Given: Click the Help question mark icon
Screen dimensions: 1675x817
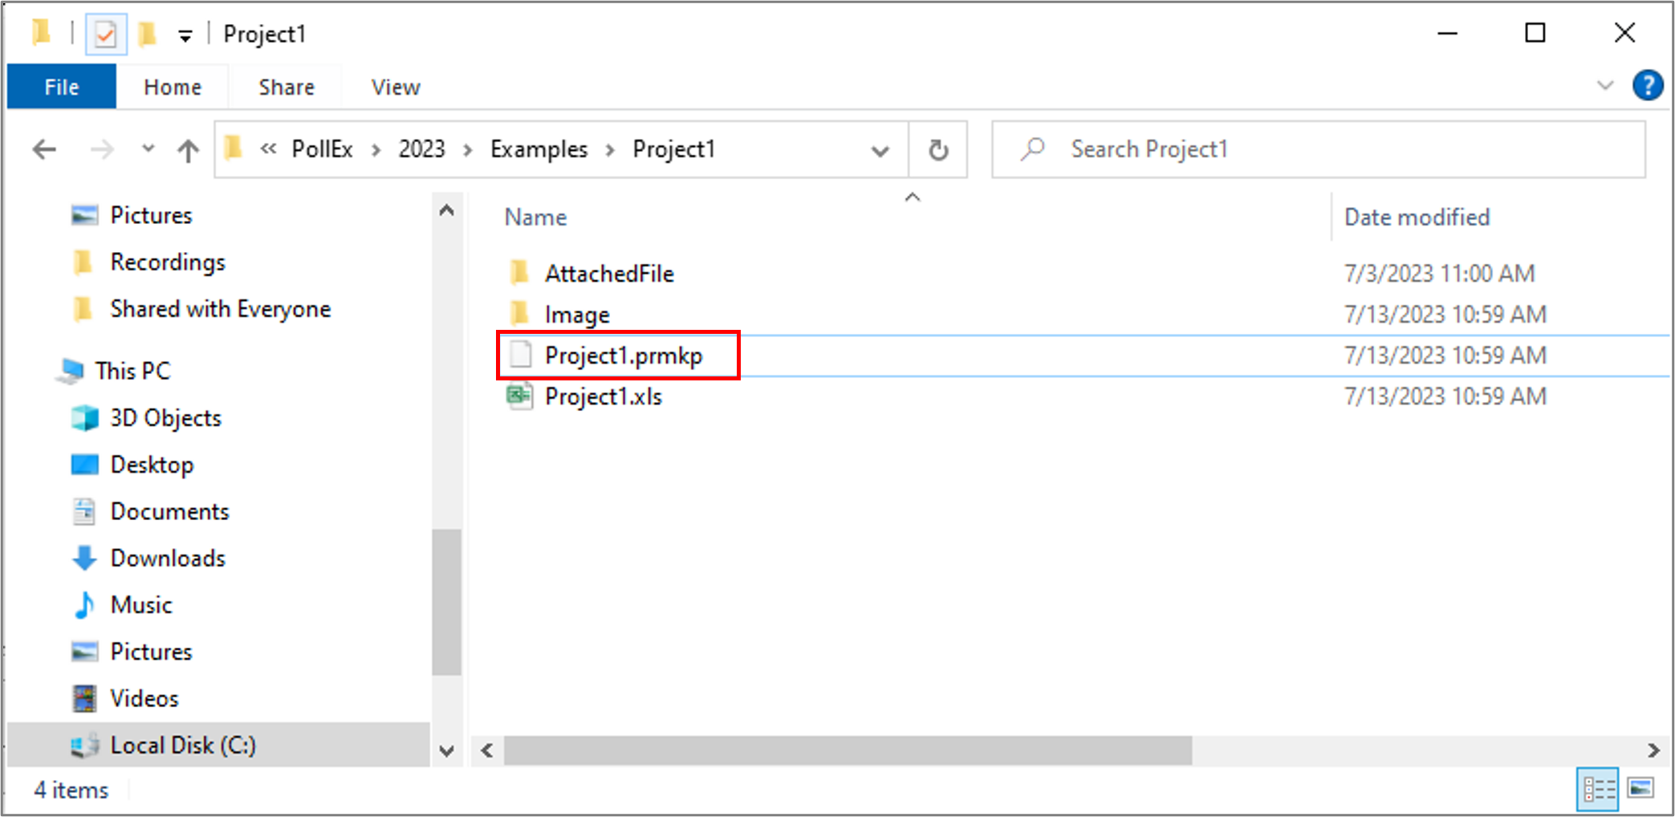Looking at the screenshot, I should (x=1647, y=85).
